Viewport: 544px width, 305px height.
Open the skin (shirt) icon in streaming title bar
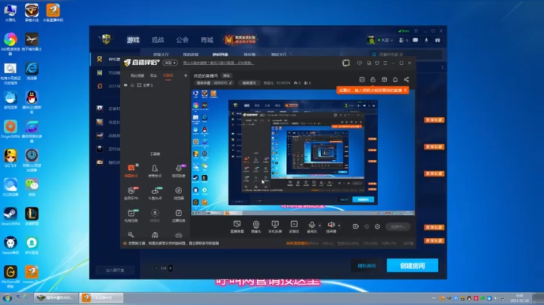click(x=377, y=63)
